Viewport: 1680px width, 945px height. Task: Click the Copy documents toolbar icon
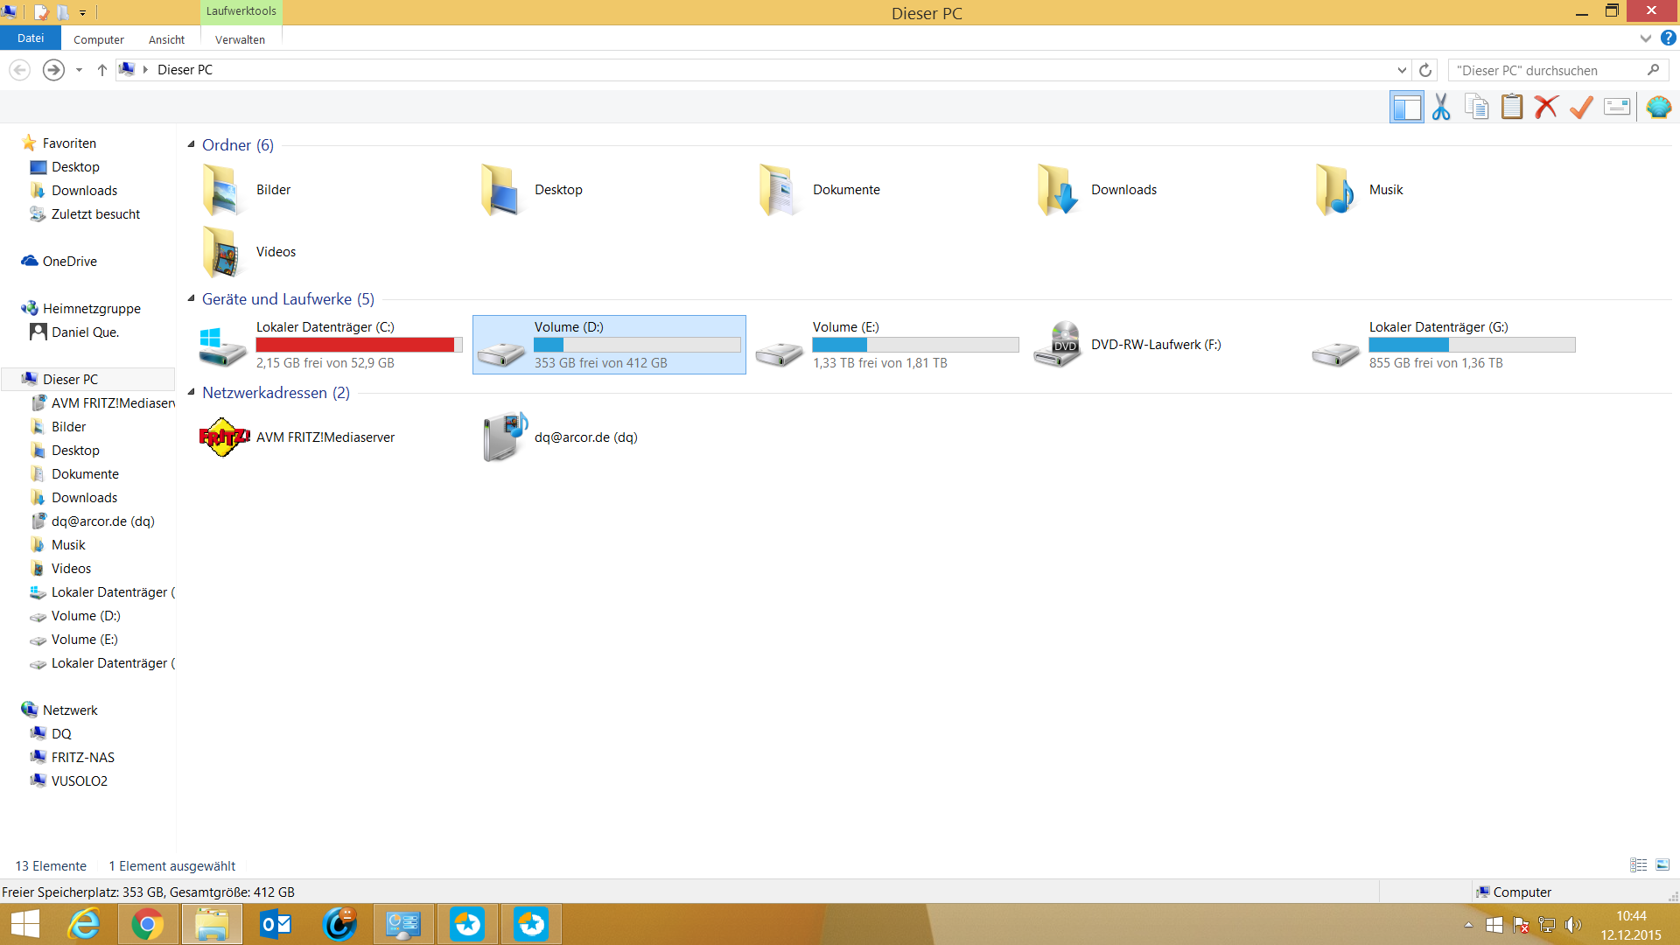tap(1477, 107)
